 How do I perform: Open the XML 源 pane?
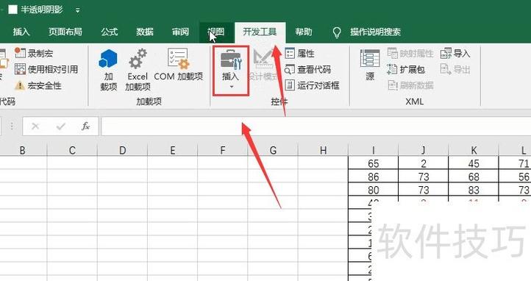[x=370, y=65]
